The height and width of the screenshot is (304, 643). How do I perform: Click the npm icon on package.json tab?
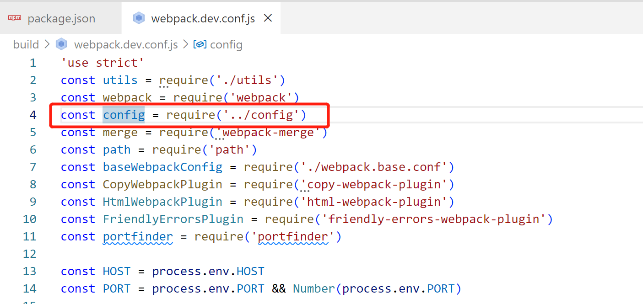[15, 18]
